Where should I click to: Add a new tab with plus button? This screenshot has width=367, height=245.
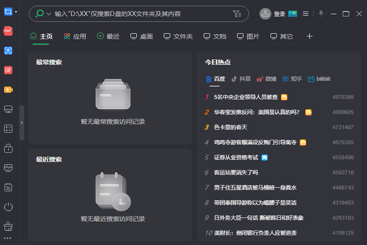click(309, 36)
